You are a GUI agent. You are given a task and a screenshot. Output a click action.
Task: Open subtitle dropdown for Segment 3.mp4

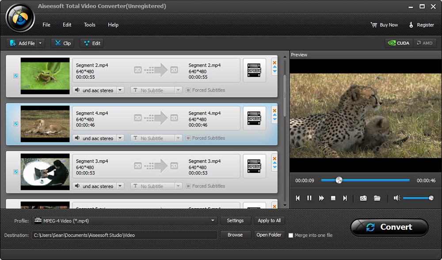click(178, 186)
